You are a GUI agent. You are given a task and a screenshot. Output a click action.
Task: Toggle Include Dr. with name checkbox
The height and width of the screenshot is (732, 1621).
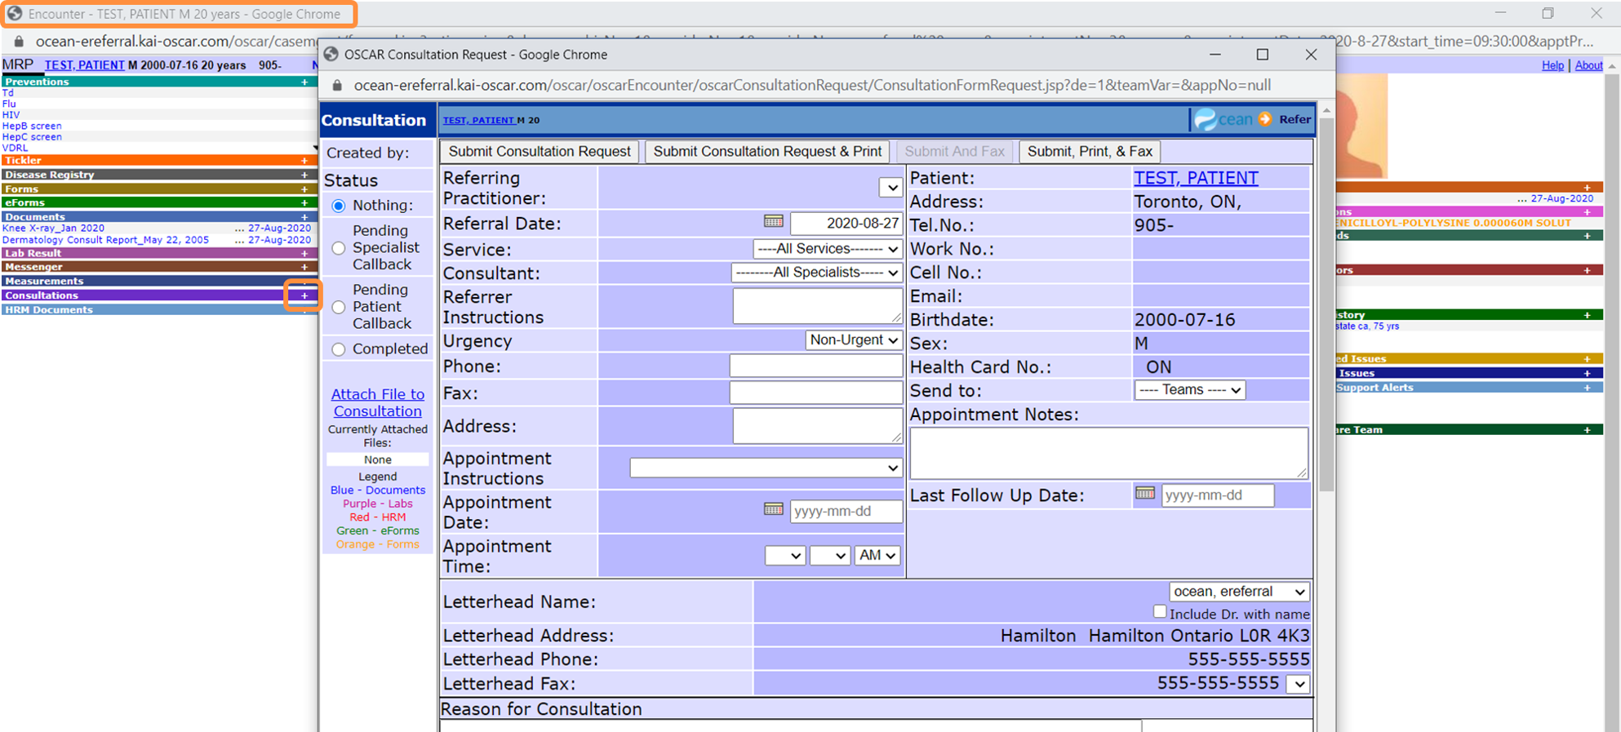(1160, 611)
